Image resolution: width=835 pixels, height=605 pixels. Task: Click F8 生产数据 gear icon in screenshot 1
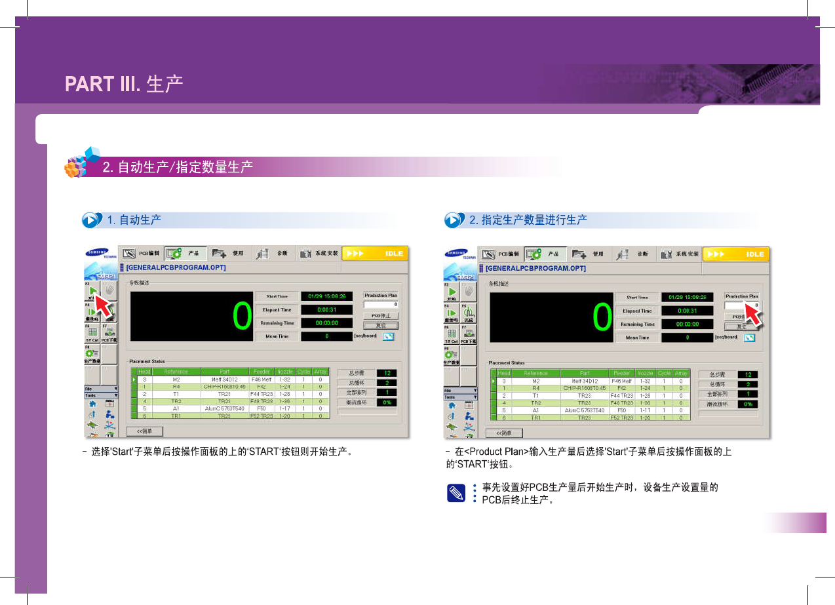[x=92, y=354]
